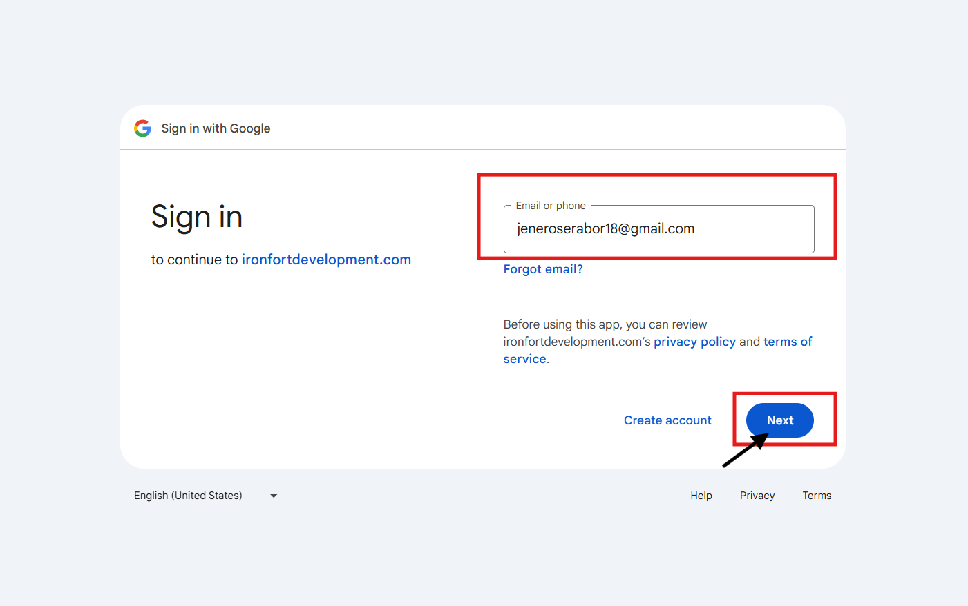Open the "Forgot email?" link
The width and height of the screenshot is (968, 606).
point(543,269)
